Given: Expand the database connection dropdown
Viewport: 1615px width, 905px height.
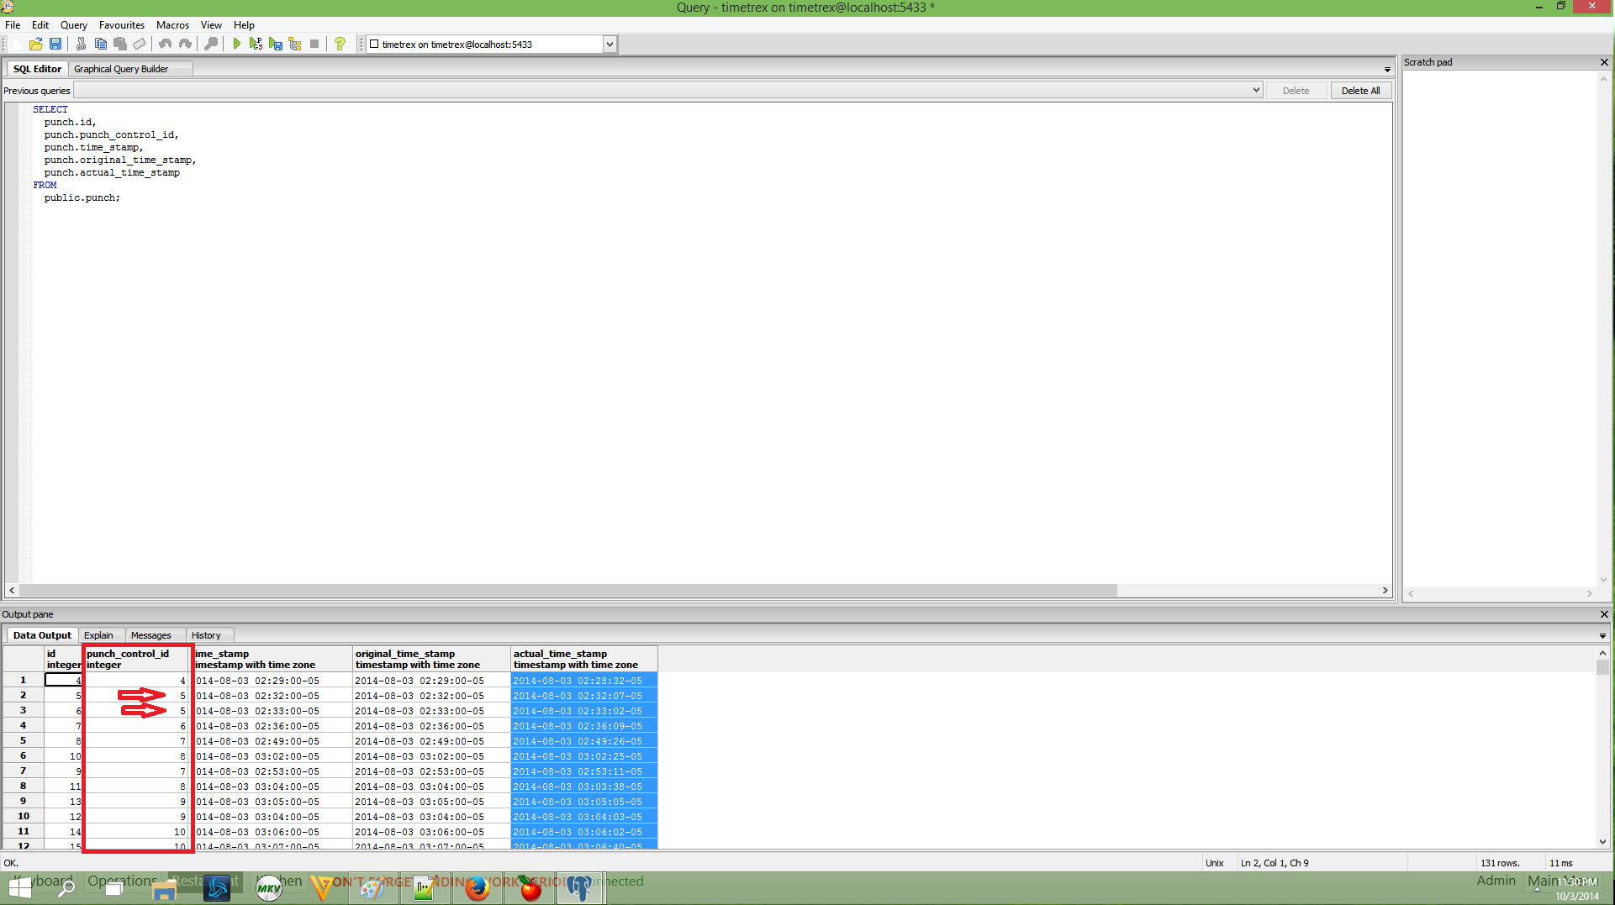Looking at the screenshot, I should 610,44.
